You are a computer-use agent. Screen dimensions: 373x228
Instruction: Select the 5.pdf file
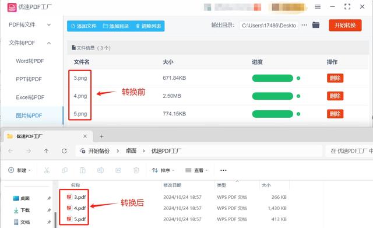click(76, 219)
